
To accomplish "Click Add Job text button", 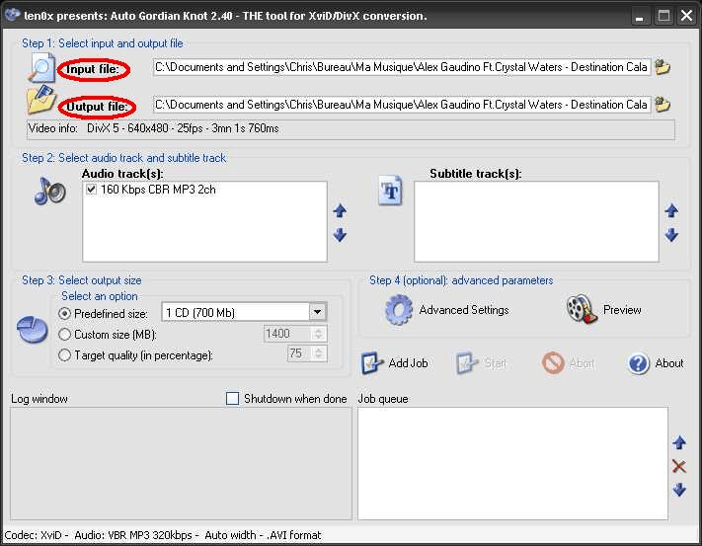I will coord(408,363).
